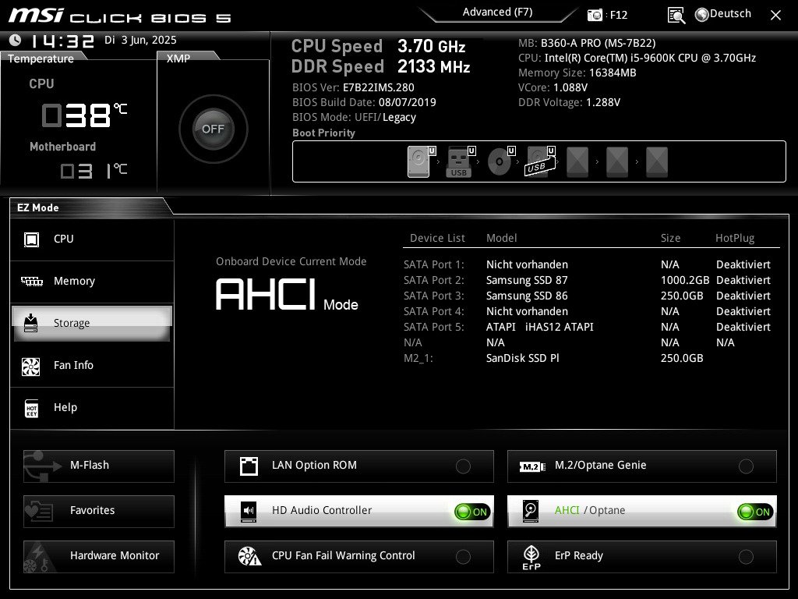
Task: Click the M.2 Optane Genie icon
Action: pyautogui.click(x=531, y=466)
